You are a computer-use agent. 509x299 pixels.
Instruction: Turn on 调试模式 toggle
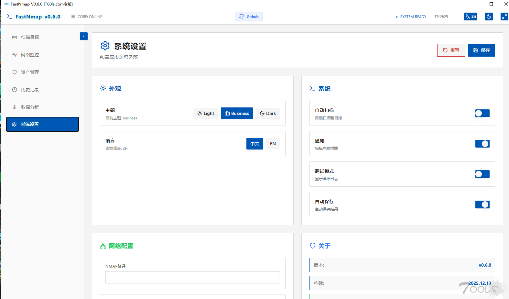point(482,174)
